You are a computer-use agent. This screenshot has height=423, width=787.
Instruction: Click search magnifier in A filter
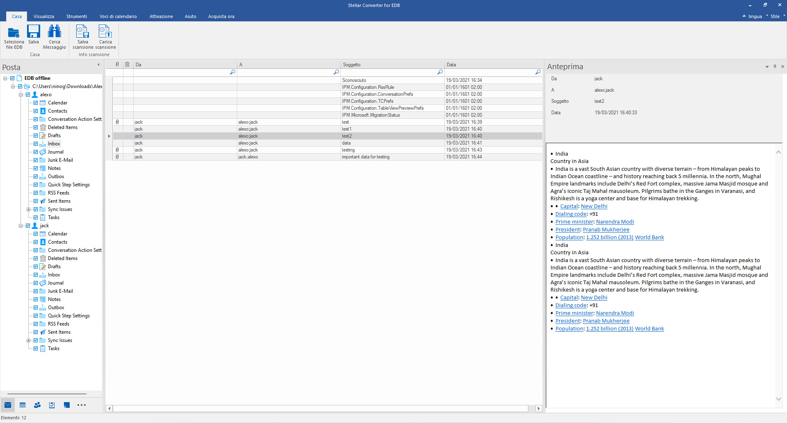click(x=336, y=72)
